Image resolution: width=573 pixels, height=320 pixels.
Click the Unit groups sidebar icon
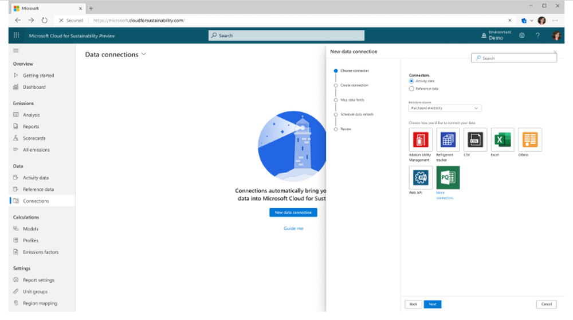click(15, 291)
